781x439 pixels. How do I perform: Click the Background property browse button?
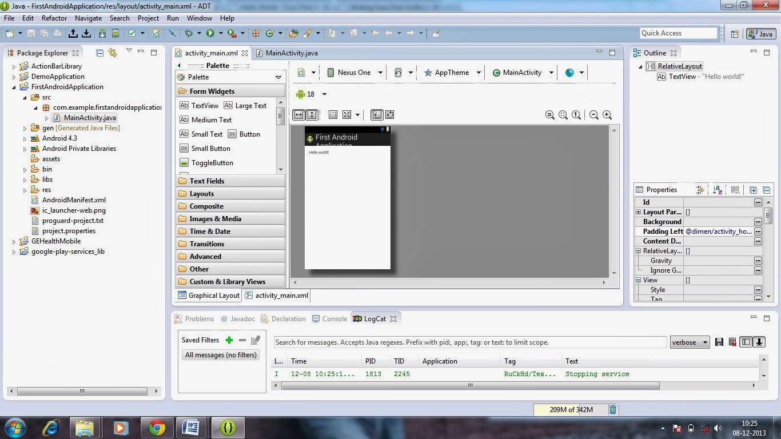[x=758, y=222]
